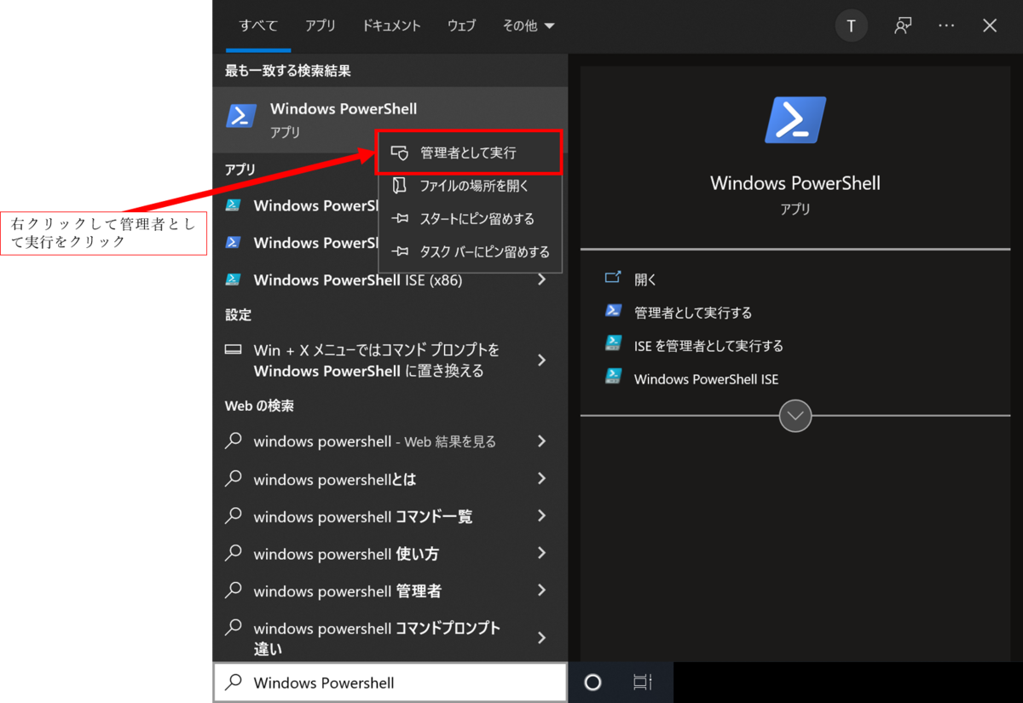This screenshot has width=1023, height=703.
Task: Click ISE を管理者として実行する
Action: [x=708, y=346]
